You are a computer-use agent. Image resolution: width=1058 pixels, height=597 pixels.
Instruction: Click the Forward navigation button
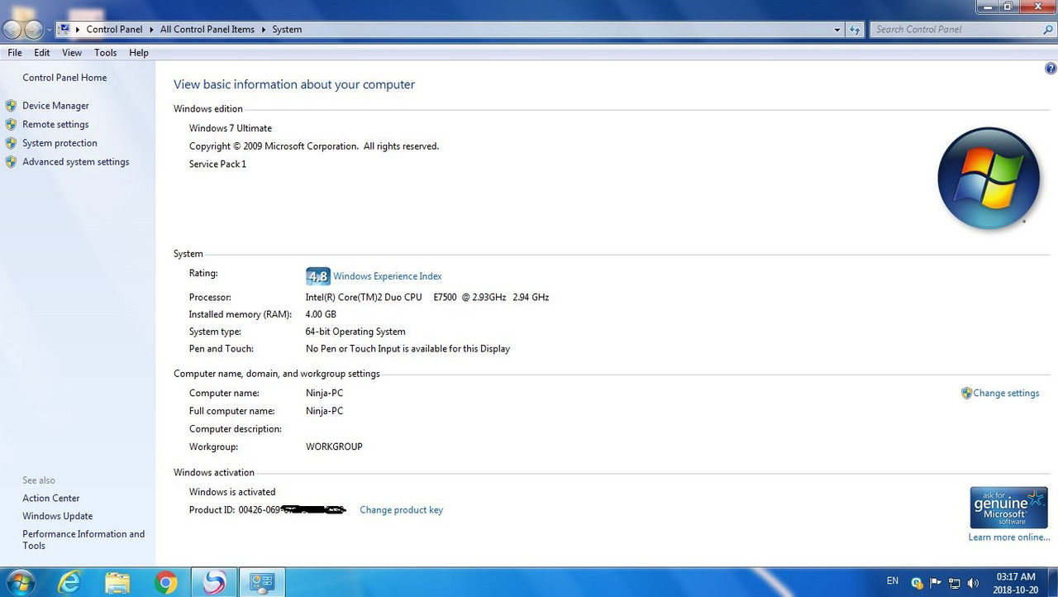click(x=33, y=30)
